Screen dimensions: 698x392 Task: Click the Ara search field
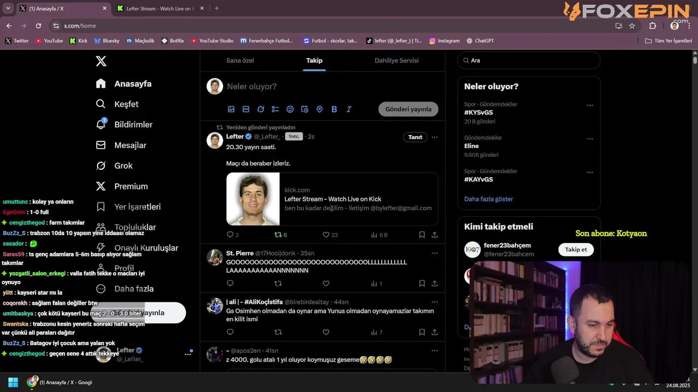tap(529, 60)
